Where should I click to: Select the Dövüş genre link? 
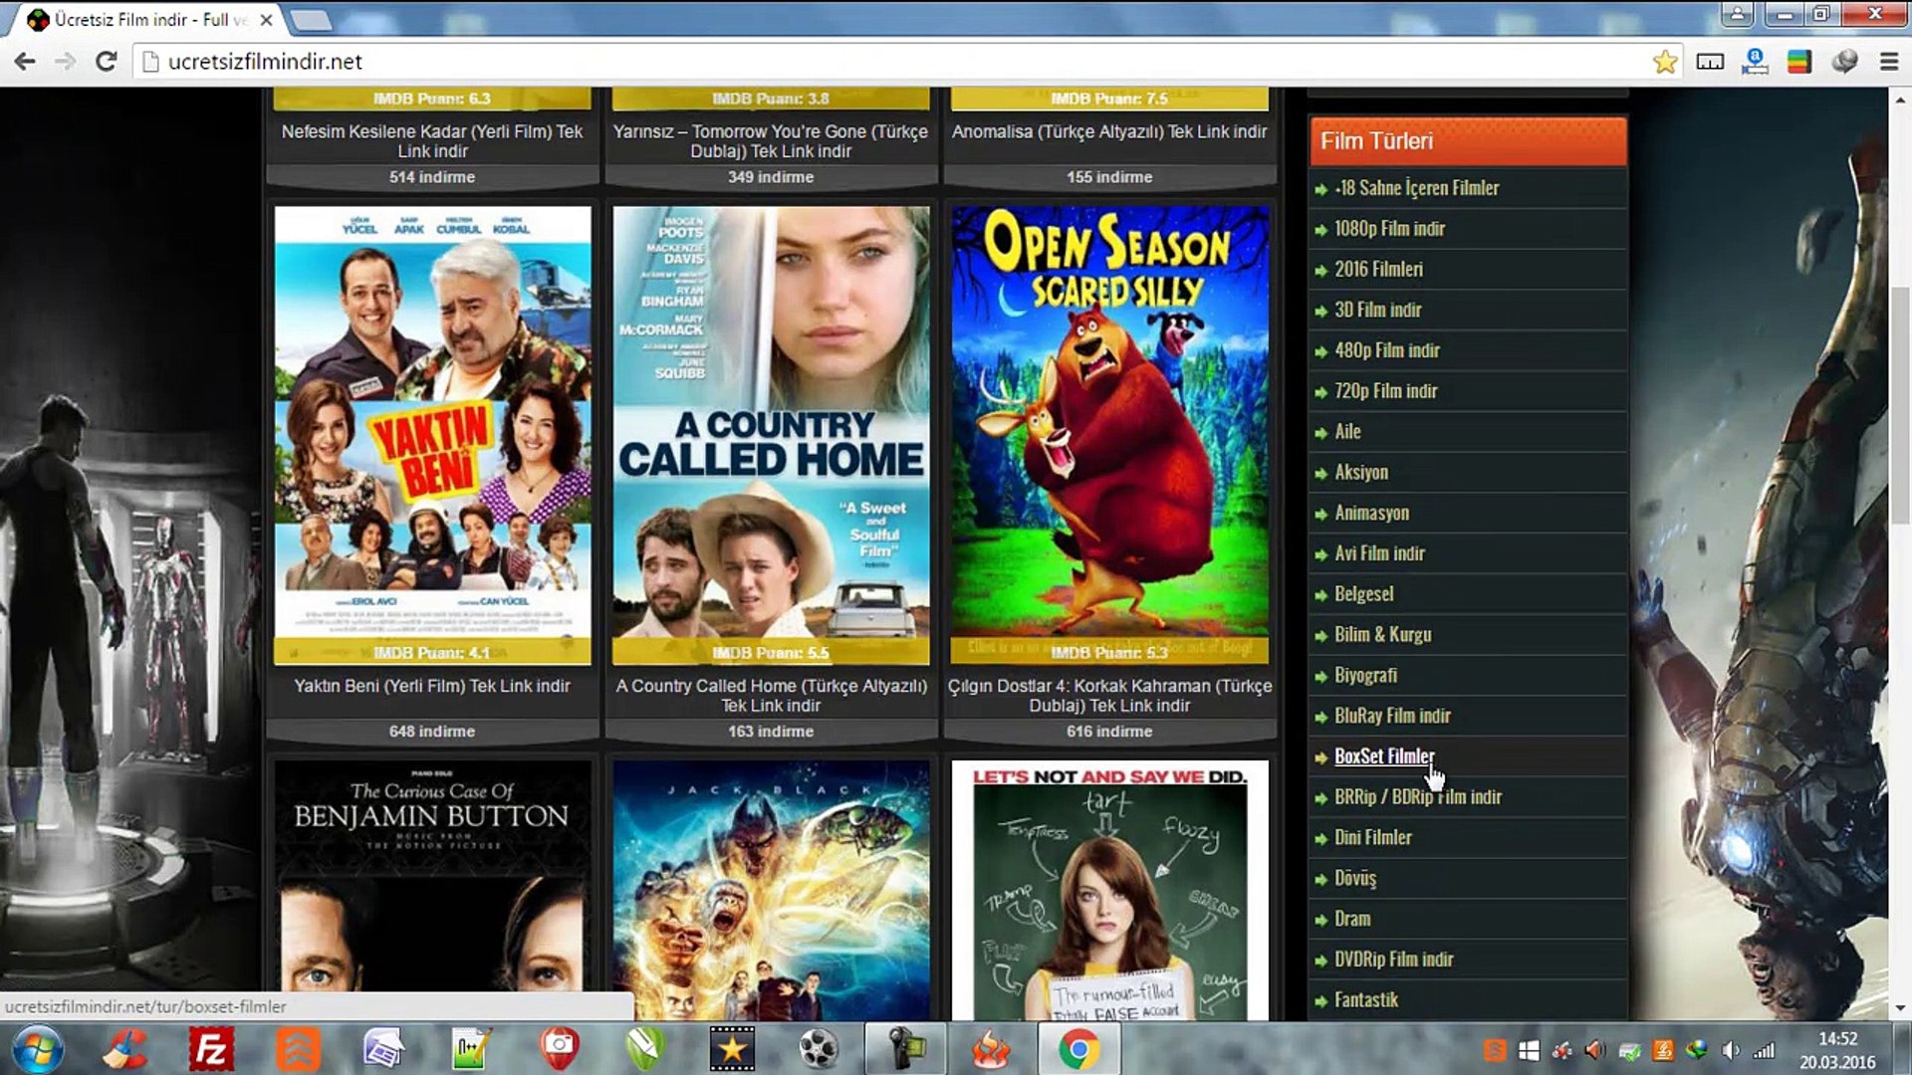[x=1355, y=879]
